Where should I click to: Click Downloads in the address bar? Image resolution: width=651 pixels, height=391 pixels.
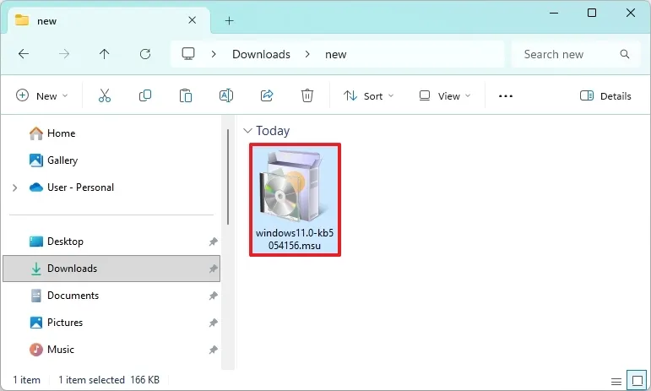point(261,54)
